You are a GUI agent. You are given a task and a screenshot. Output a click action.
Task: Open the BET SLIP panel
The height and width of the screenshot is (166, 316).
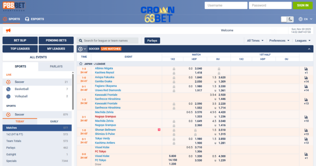pos(20,40)
